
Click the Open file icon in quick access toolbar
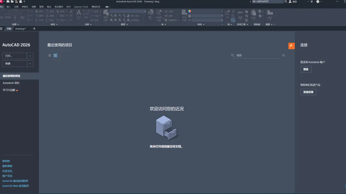(x=12, y=2)
